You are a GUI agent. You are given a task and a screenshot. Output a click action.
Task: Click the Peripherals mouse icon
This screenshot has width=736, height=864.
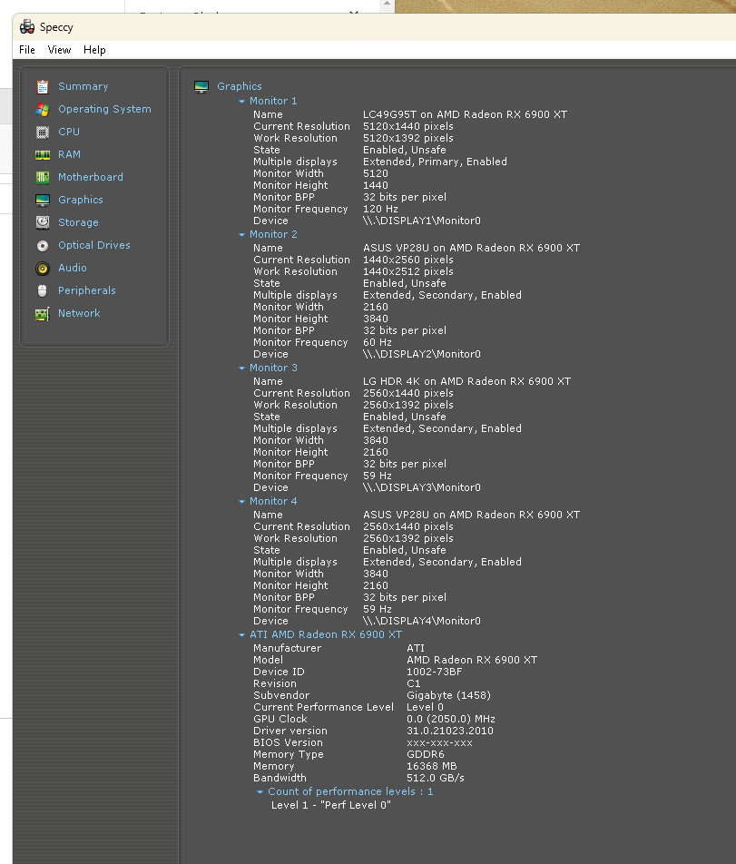pos(43,291)
